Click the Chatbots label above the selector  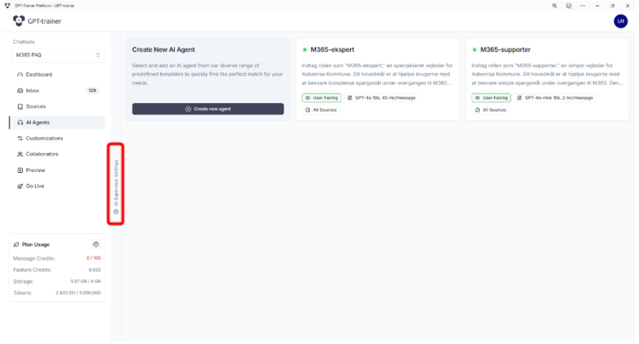pos(24,42)
